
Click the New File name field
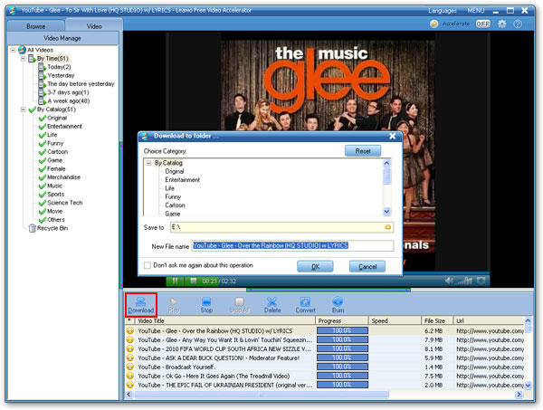point(292,245)
